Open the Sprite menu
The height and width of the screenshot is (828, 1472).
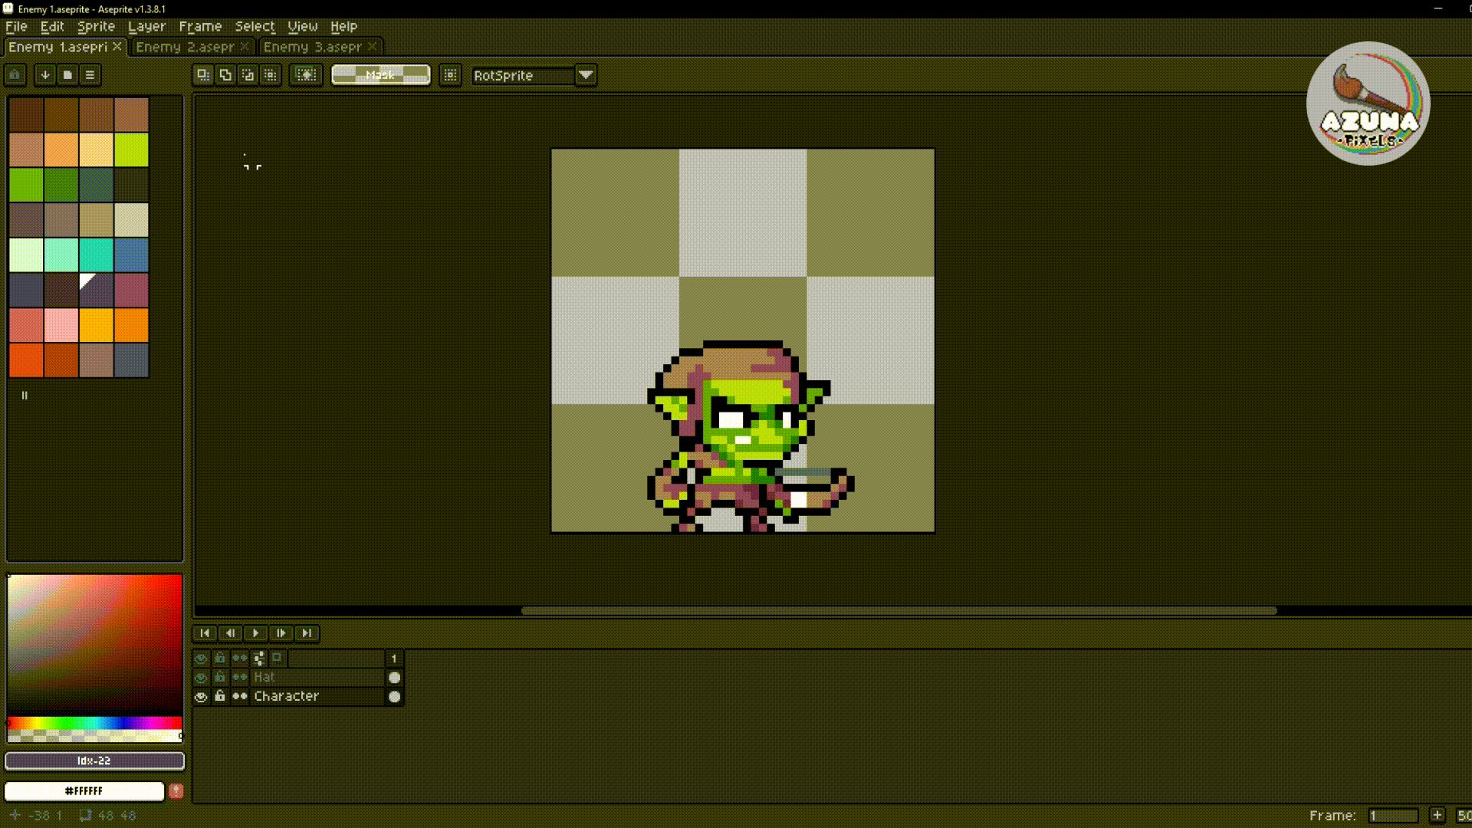click(96, 26)
